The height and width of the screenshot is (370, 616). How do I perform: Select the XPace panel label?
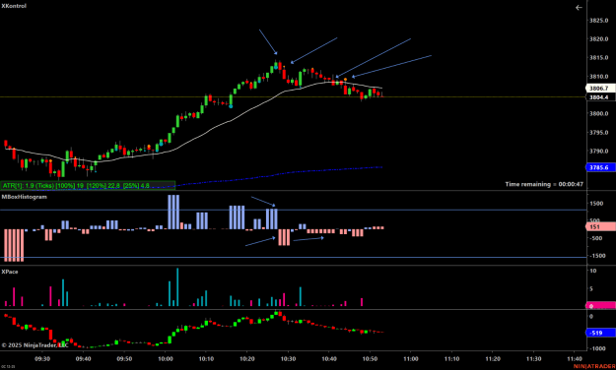click(x=10, y=272)
